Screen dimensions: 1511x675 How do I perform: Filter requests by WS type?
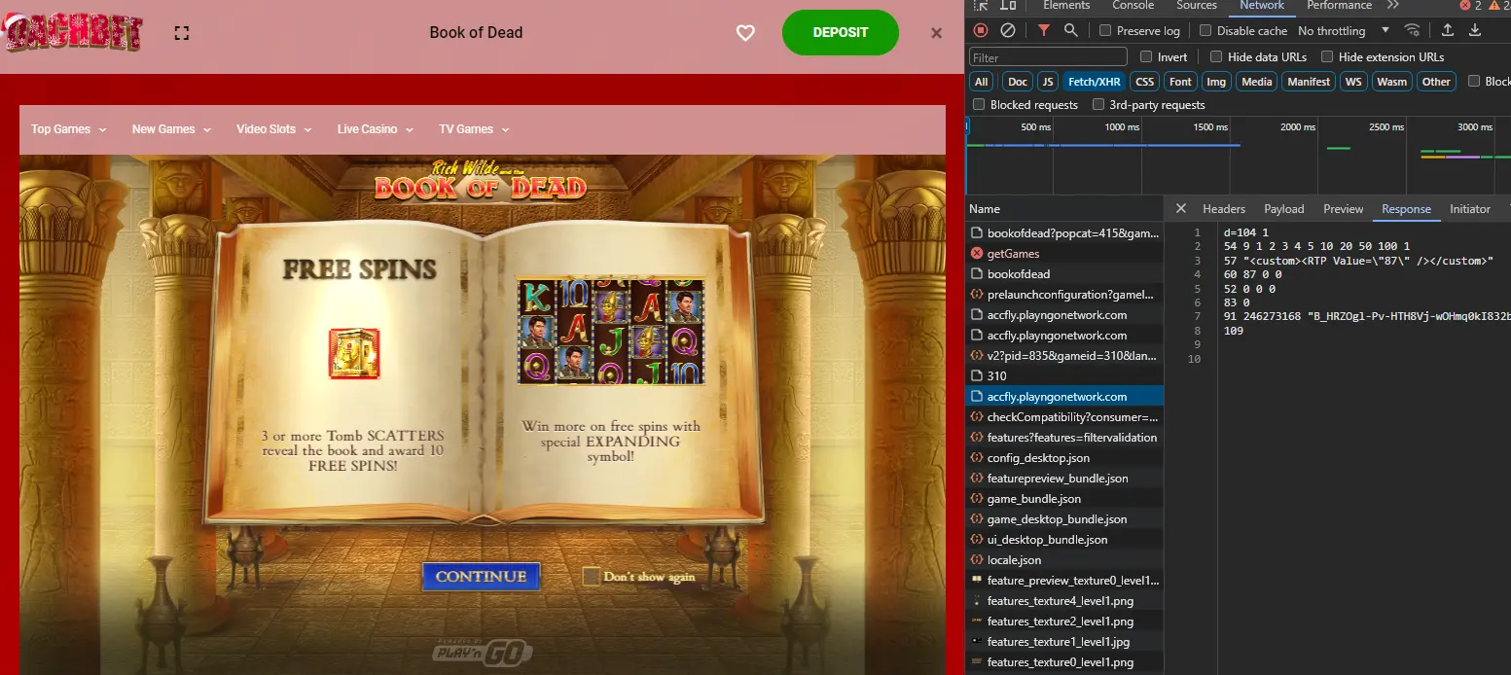1353,82
